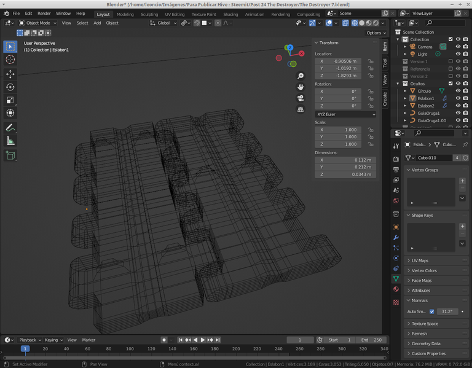
Task: Uncheck the Collection exclude checkbox
Action: coord(450,39)
